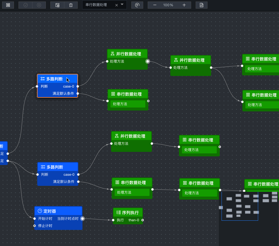Click the 100% zoom level display

168,5
